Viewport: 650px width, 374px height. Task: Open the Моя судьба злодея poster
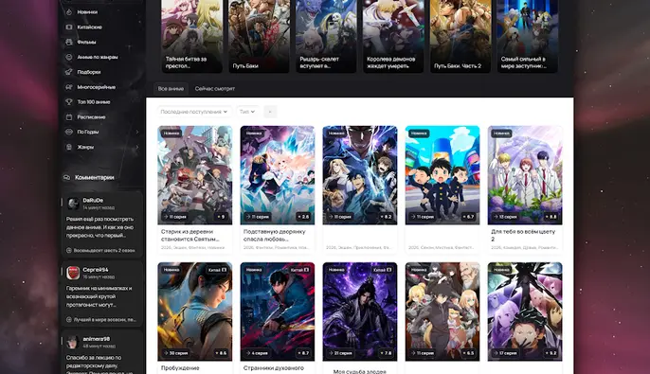click(x=360, y=312)
